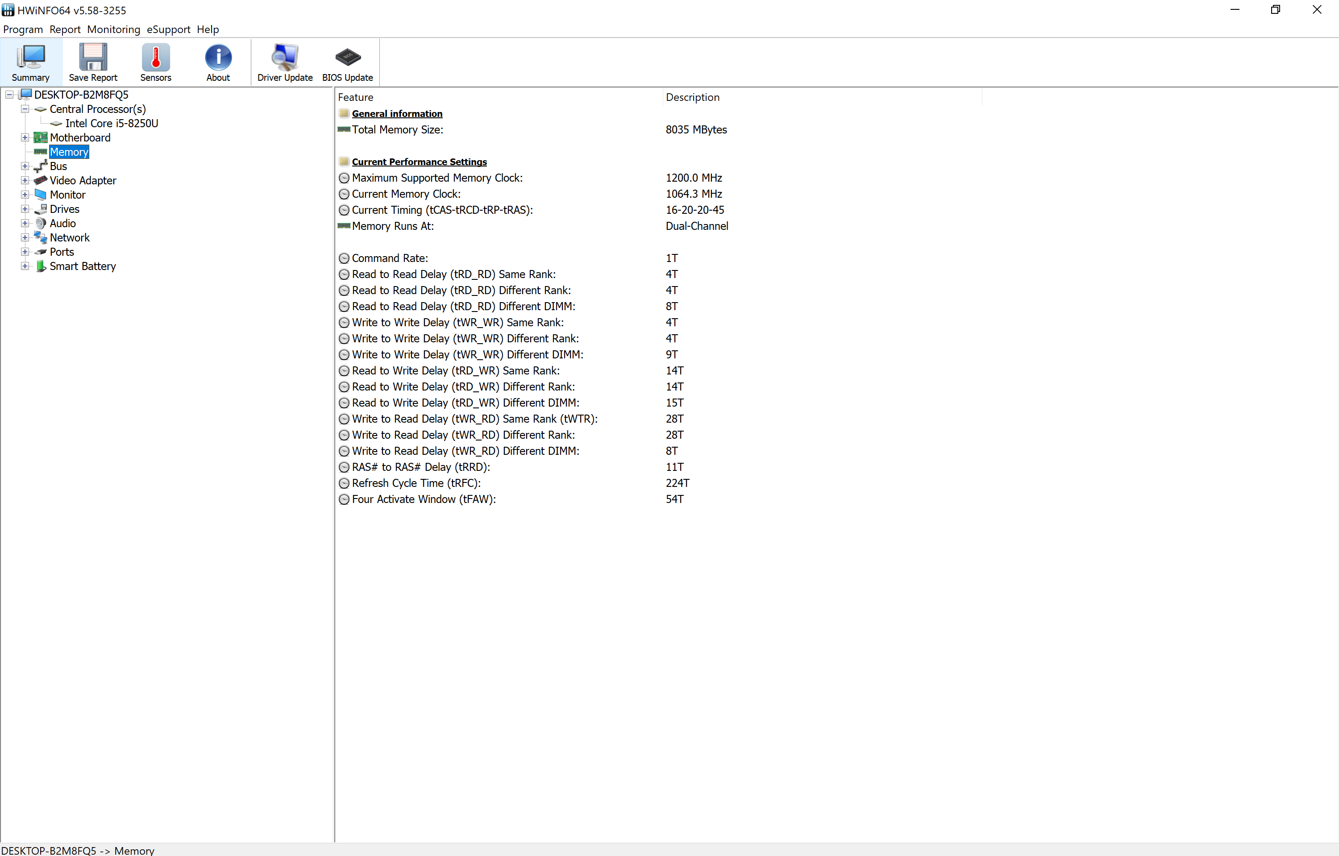The width and height of the screenshot is (1339, 856).
Task: Open the eSupport menu
Action: (168, 29)
